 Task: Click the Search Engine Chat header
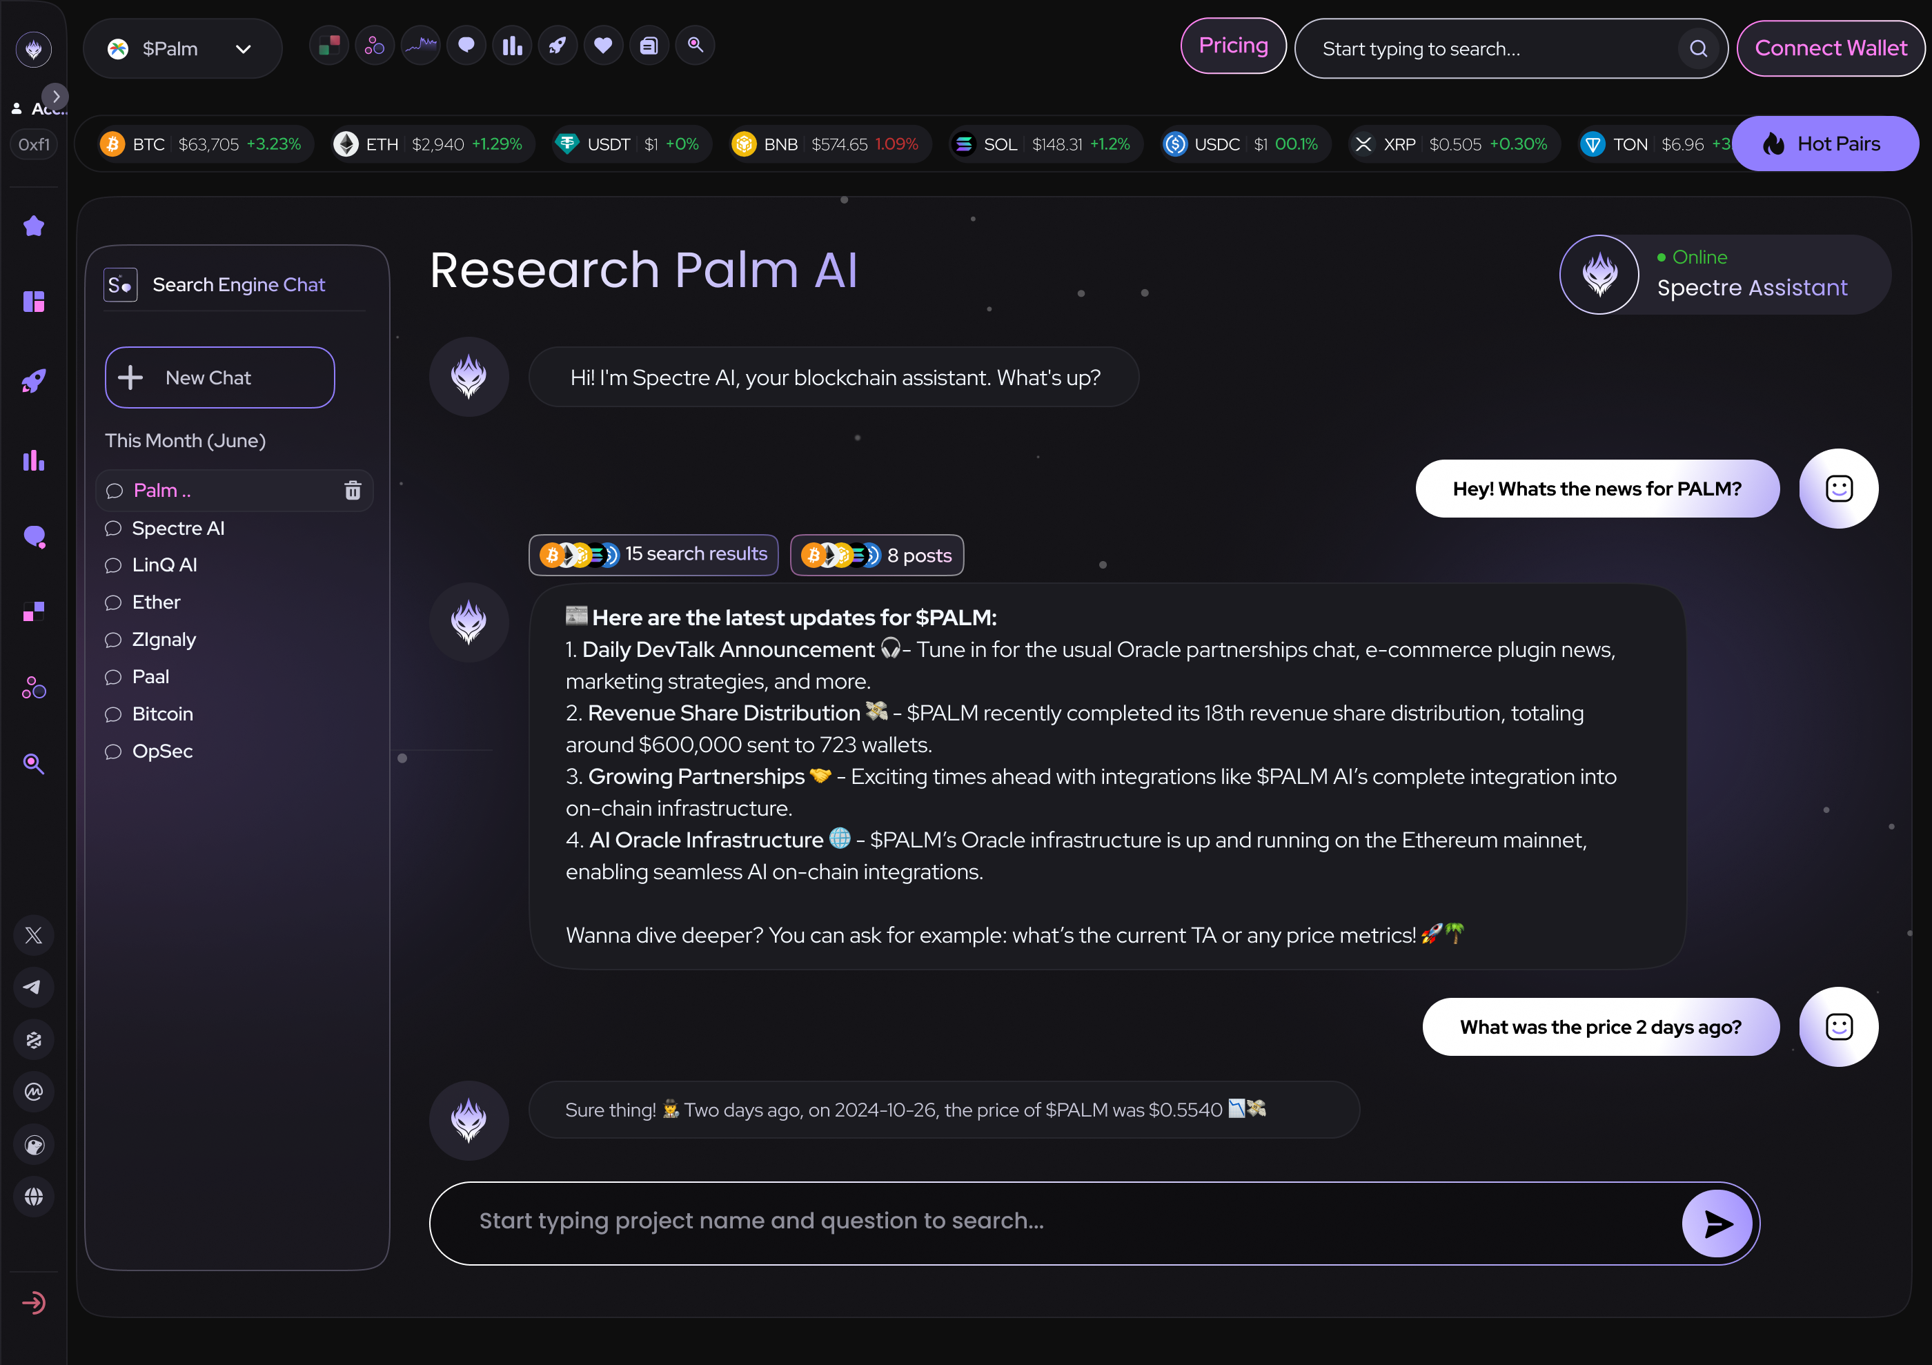coord(215,285)
